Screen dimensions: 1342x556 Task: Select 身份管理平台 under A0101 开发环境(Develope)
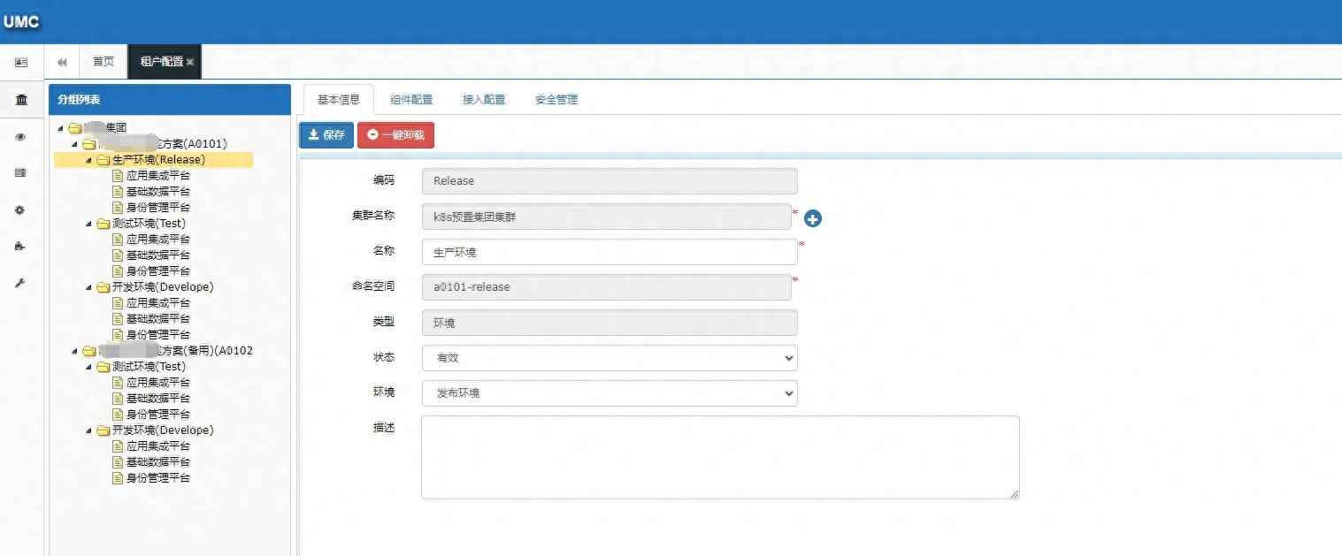158,335
